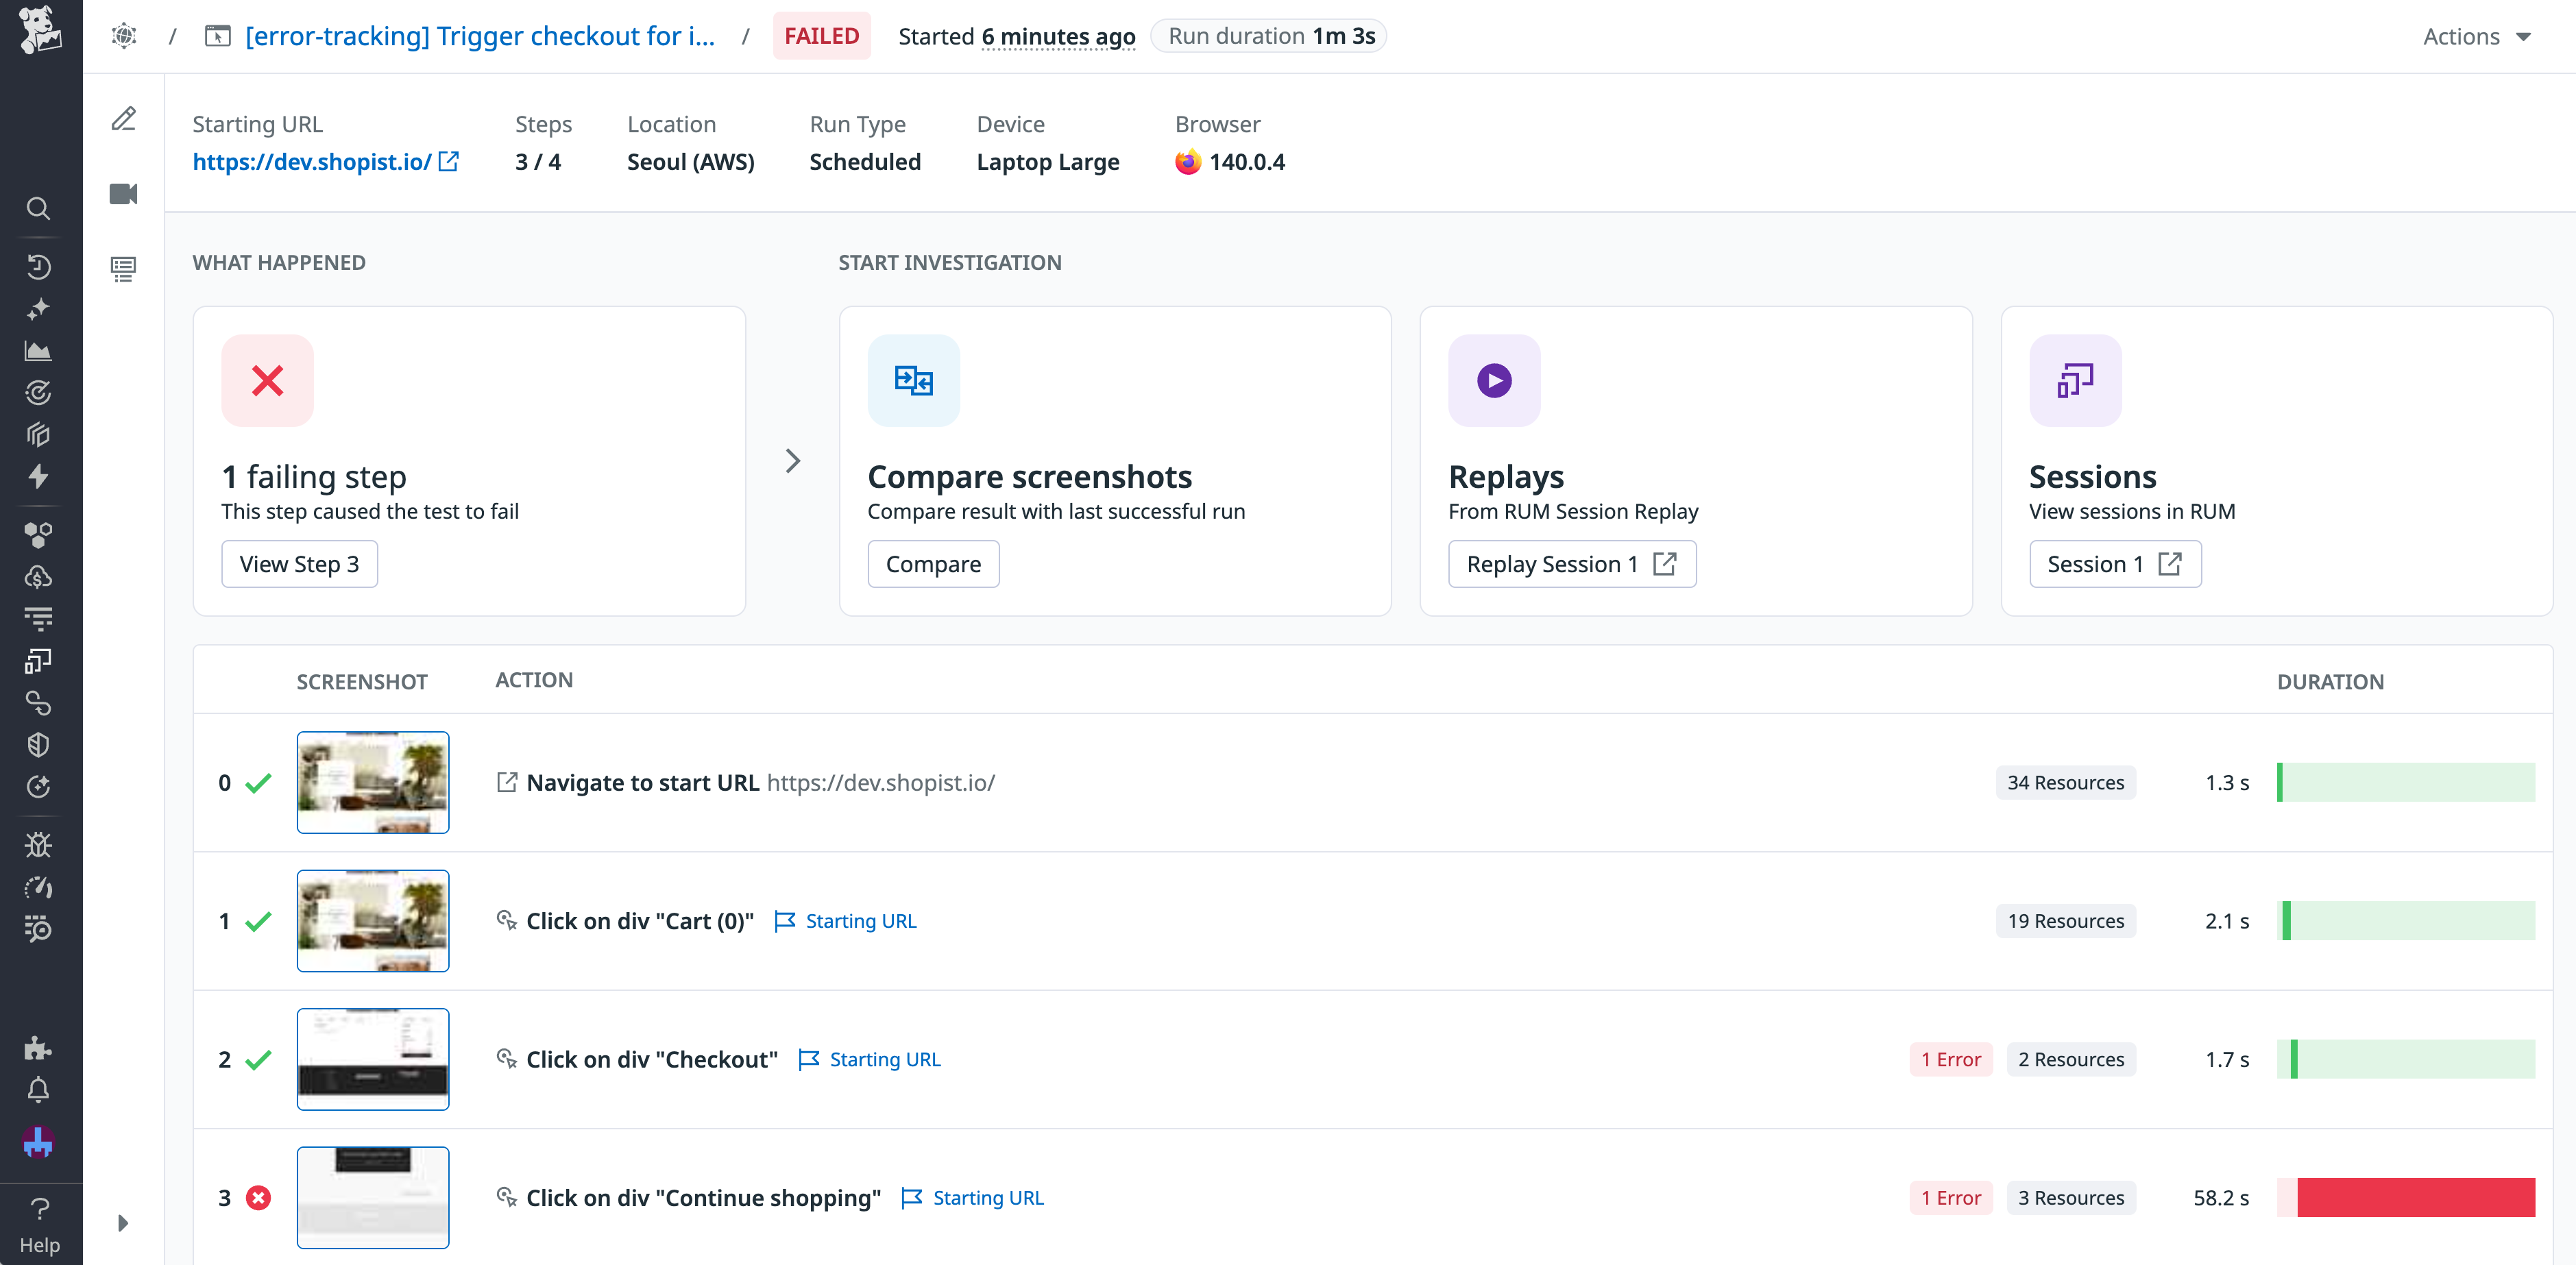The width and height of the screenshot is (2576, 1265).
Task: Open the integrations puzzle piece icon
Action: point(38,1048)
